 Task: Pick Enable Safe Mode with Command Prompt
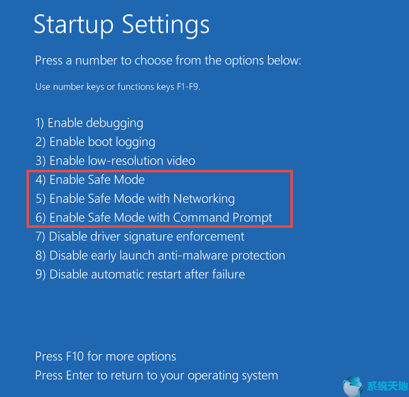pos(153,218)
